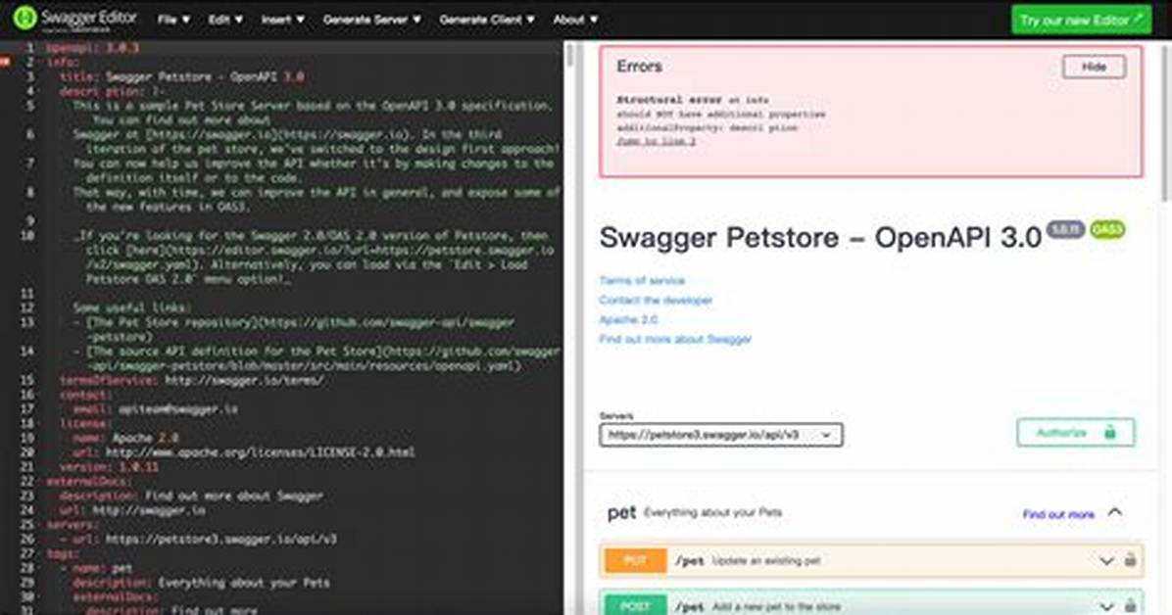
Task: Click the lock icon in Authorize button
Action: tap(1110, 432)
